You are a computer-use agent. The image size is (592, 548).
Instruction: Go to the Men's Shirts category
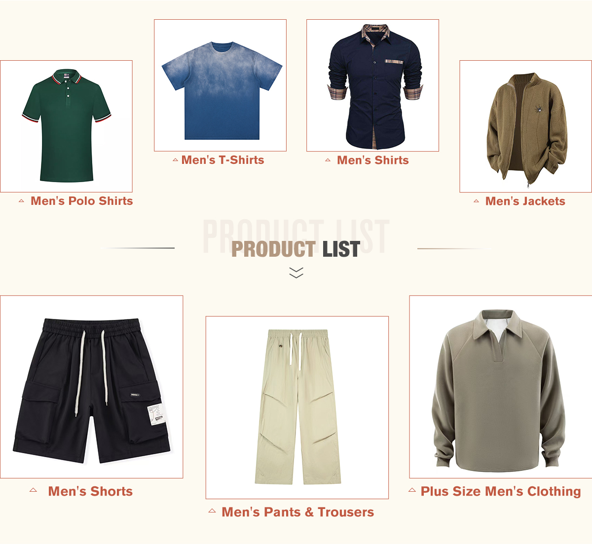[373, 160]
